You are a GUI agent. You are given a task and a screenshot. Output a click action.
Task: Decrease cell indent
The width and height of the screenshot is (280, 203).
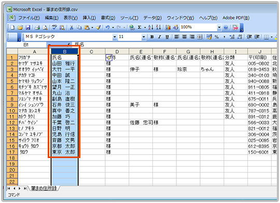249,37
